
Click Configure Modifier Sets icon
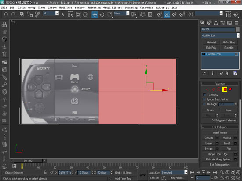pyautogui.click(x=235, y=73)
